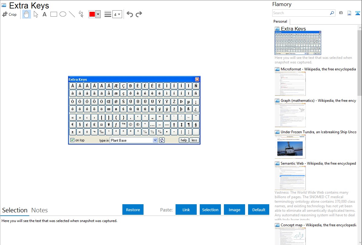Click the magnifier search icon

tap(332, 13)
